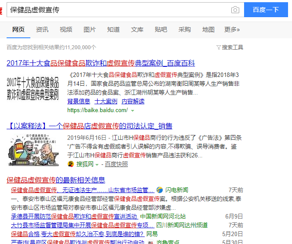Switch to the 资讯 tab
Viewport: 292px width, 244px height.
[42, 29]
